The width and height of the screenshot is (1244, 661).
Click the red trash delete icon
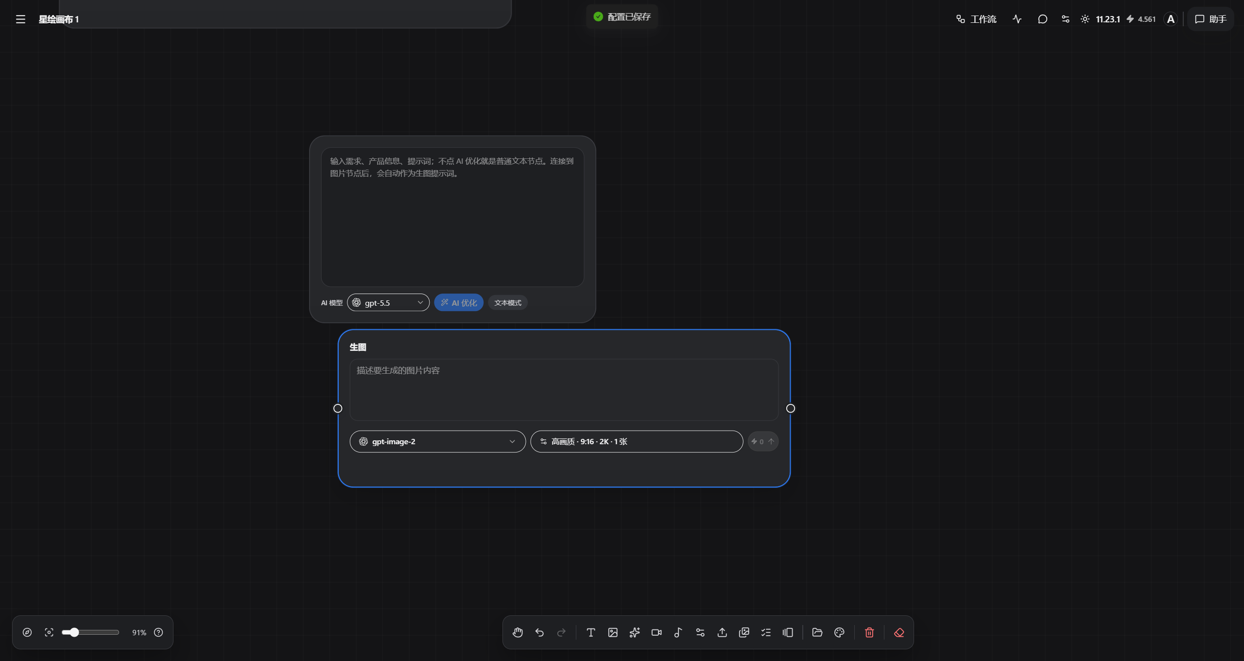(869, 632)
